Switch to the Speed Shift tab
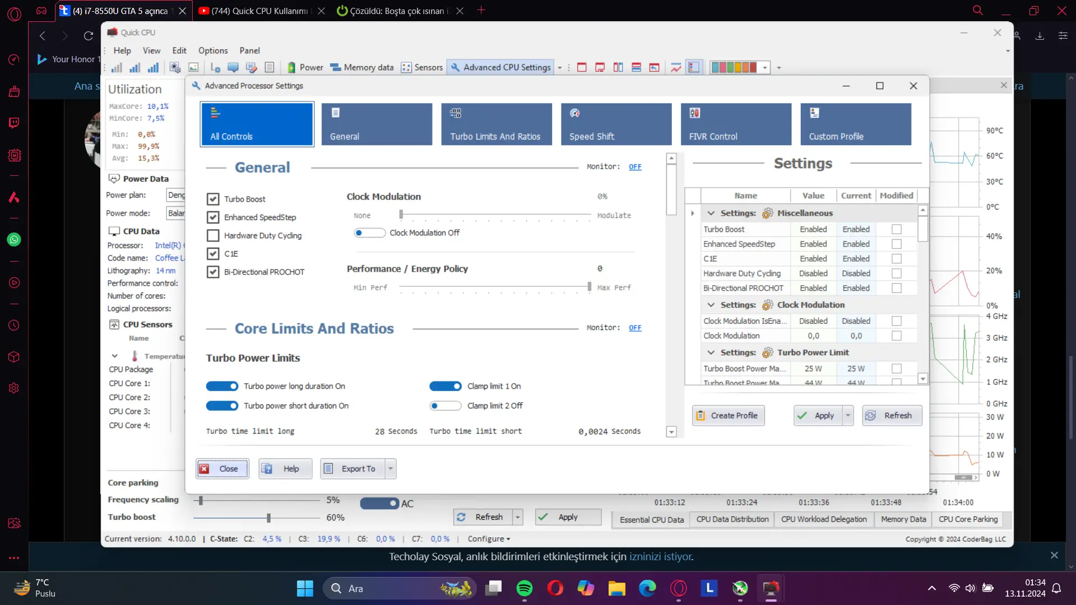1076x605 pixels. click(616, 124)
